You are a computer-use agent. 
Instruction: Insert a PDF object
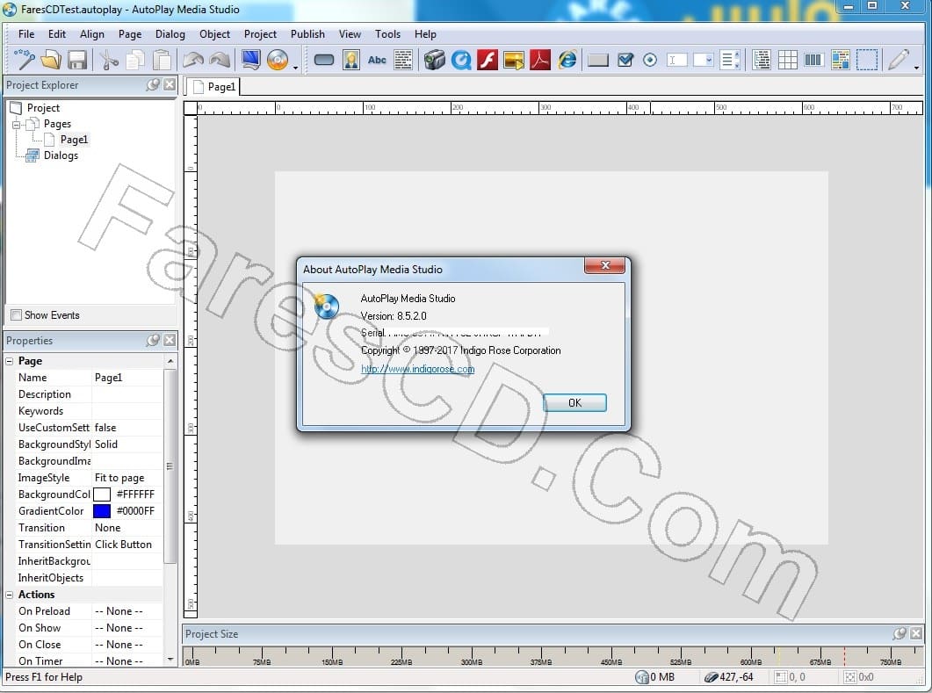(539, 60)
